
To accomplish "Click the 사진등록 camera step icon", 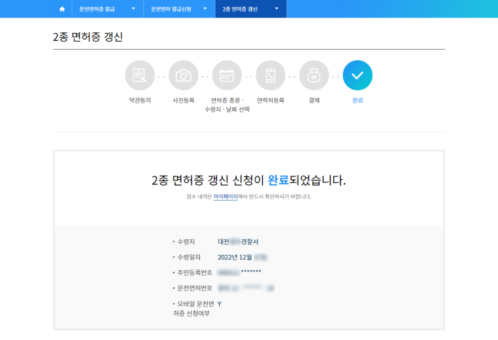I will tap(183, 75).
